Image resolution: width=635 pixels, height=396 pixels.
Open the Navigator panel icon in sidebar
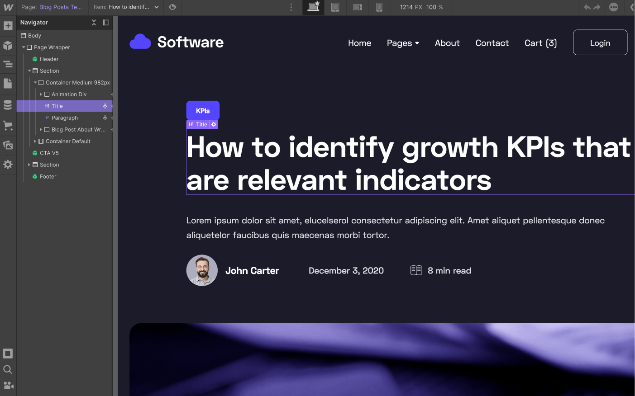8,64
